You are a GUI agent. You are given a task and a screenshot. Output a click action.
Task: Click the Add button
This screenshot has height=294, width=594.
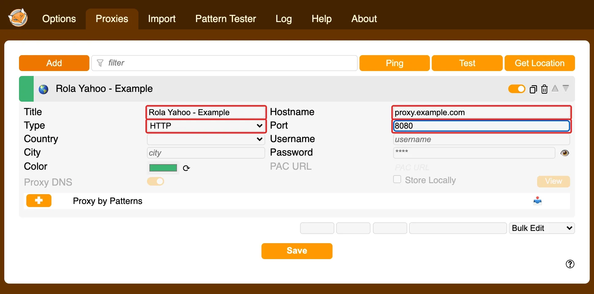(x=54, y=63)
